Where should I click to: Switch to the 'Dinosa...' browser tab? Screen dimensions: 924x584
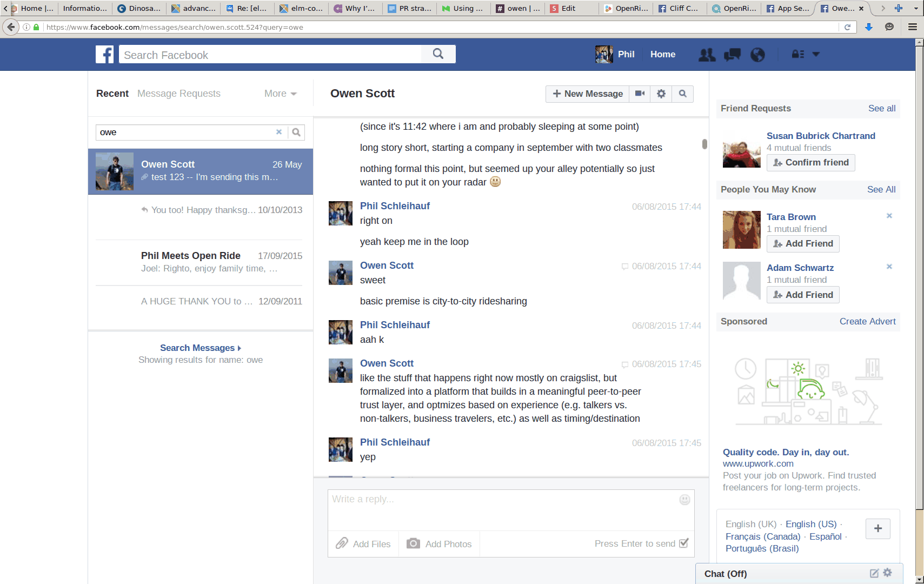pos(139,8)
